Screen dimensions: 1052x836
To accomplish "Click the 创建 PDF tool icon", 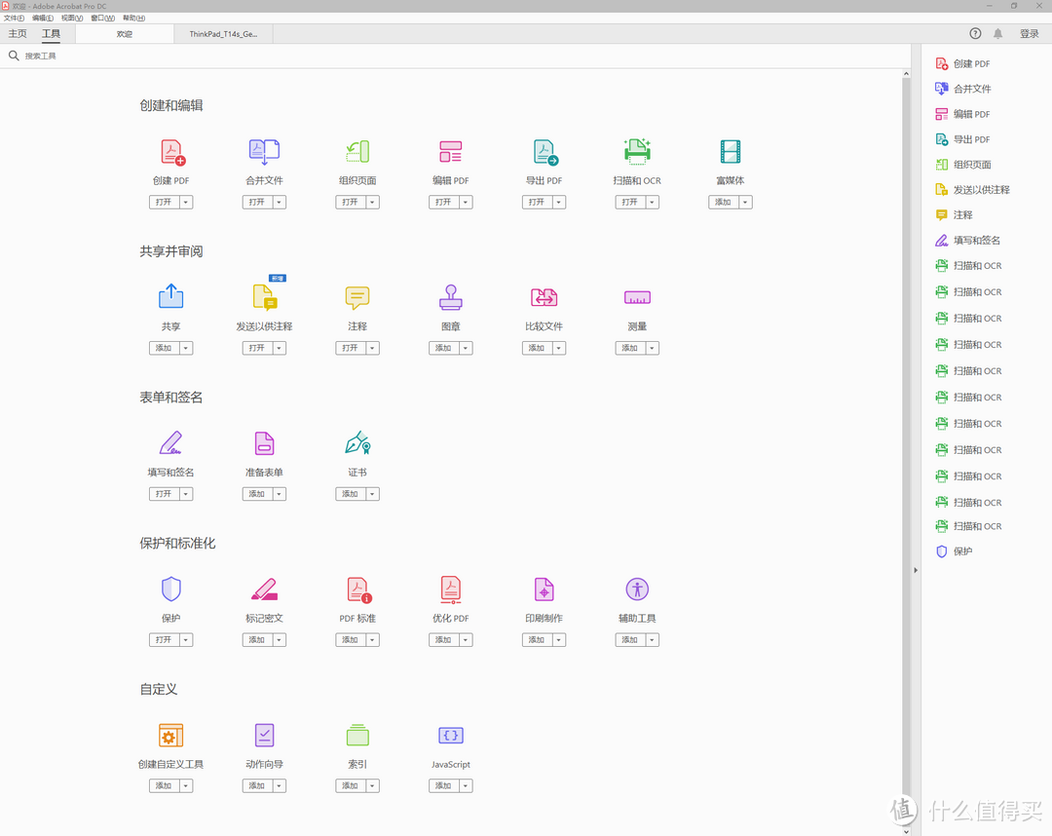I will 171,152.
